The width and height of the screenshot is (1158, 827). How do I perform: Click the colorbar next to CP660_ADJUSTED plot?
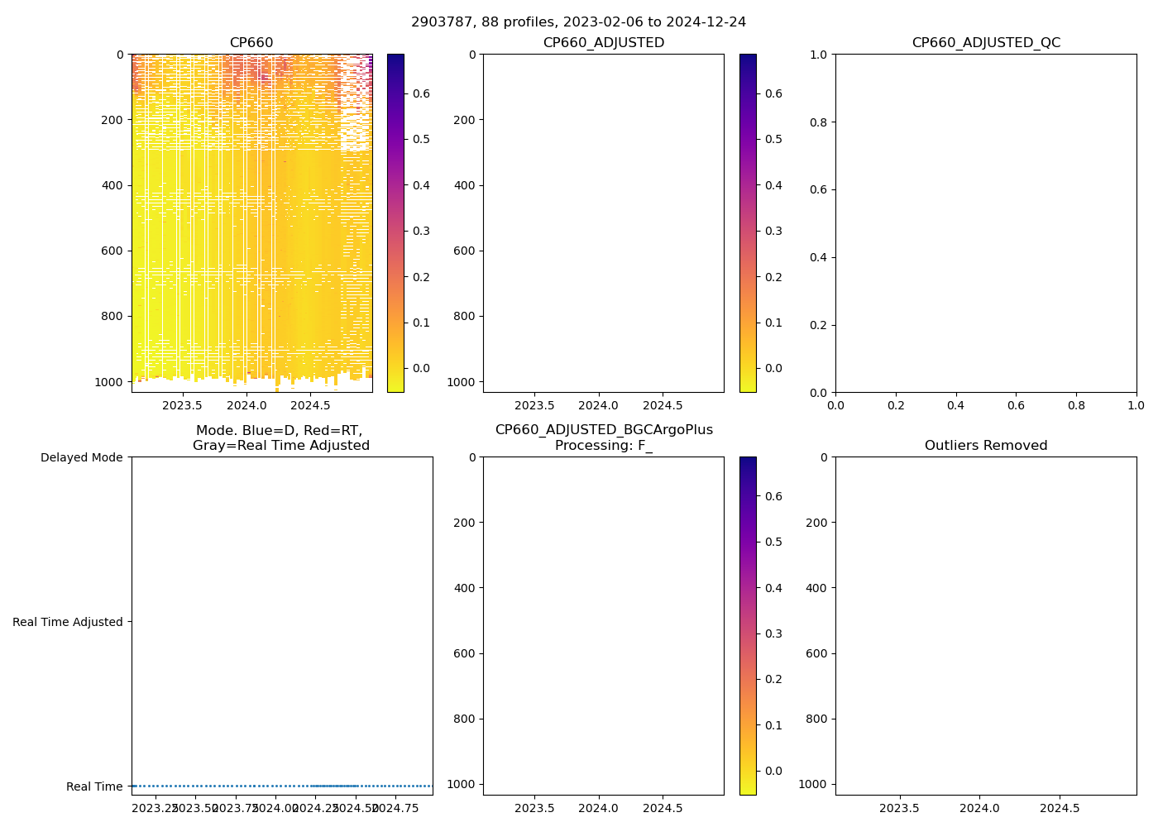[748, 222]
